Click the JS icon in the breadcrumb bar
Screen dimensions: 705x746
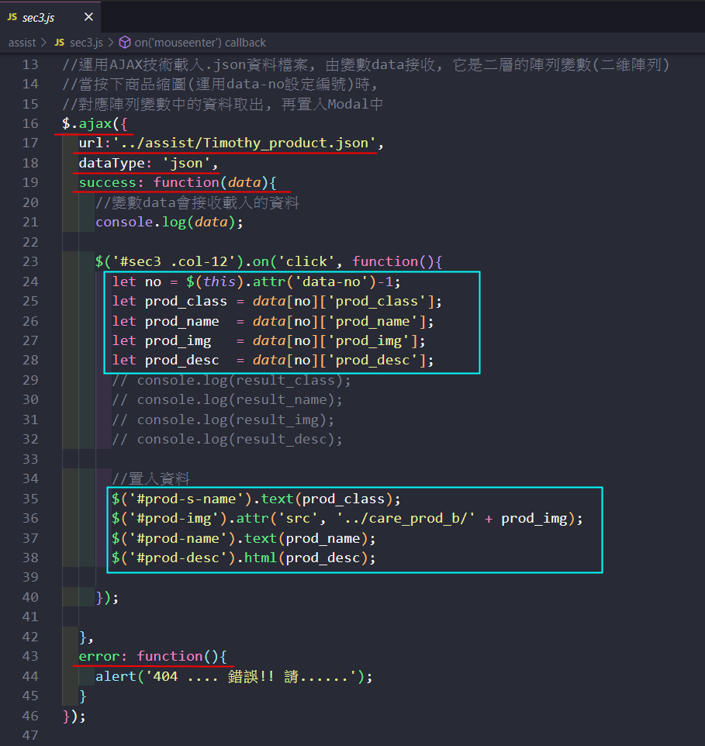59,43
